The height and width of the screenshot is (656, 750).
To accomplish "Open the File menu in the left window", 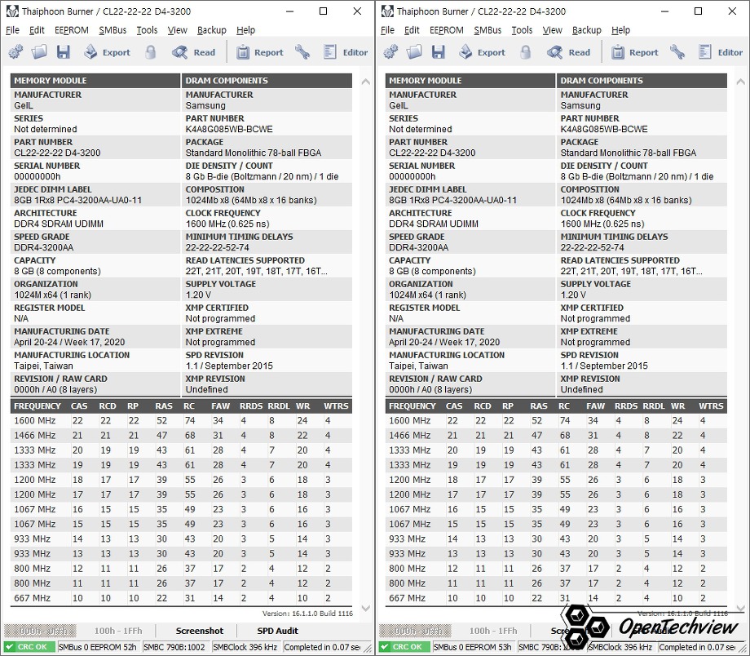I will 12,30.
